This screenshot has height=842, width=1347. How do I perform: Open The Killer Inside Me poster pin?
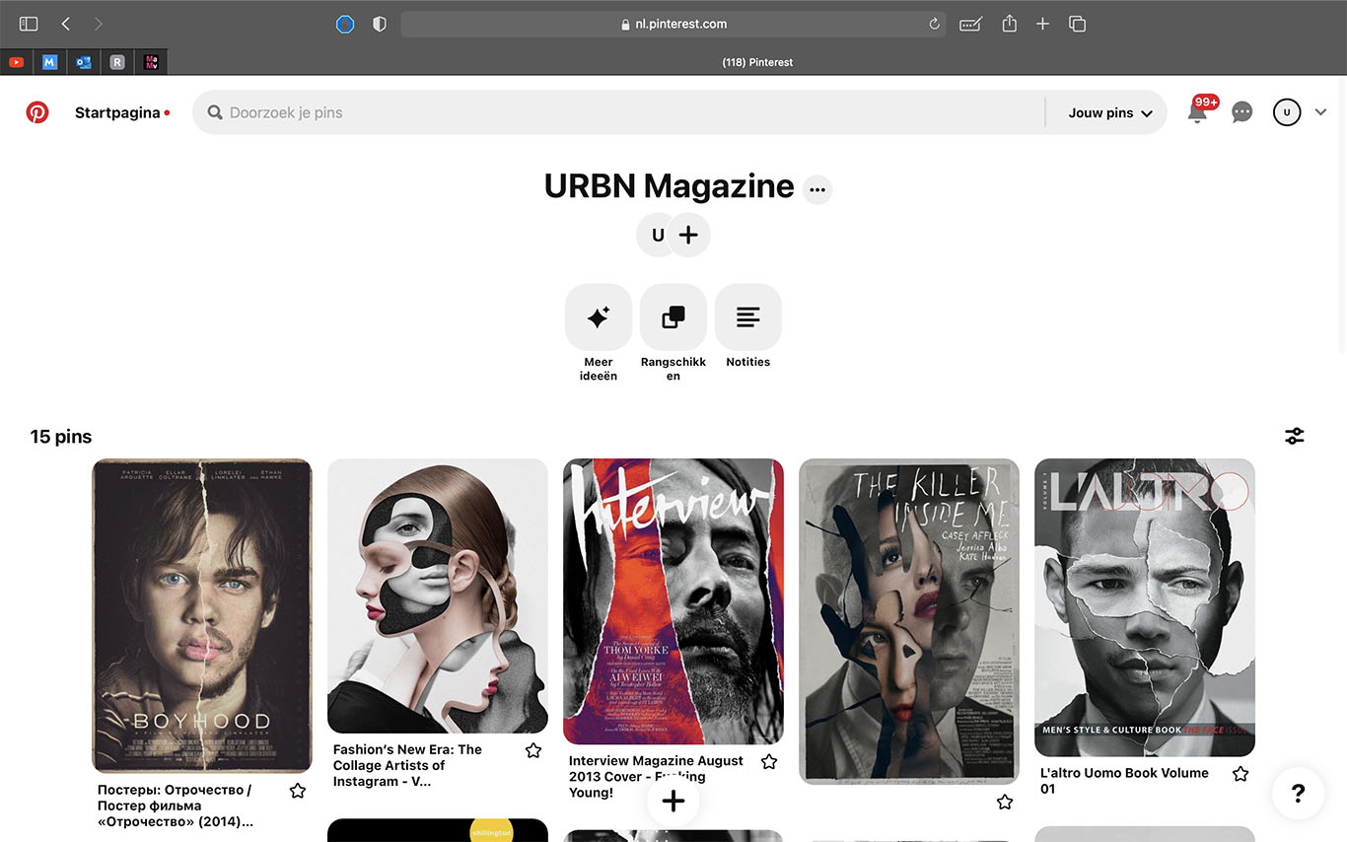(x=909, y=621)
